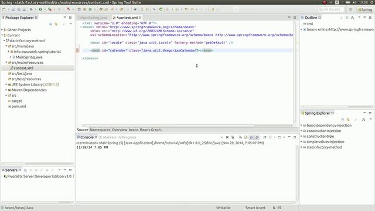The image size is (375, 211).
Task: Focus the Quick Access search field
Action: tap(331, 9)
